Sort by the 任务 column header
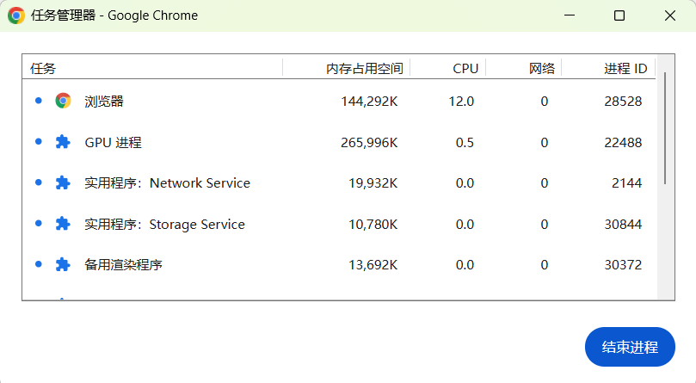Image resolution: width=696 pixels, height=383 pixels. pyautogui.click(x=43, y=68)
